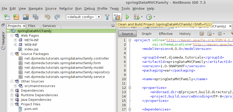Collapse the springDataMVCFamily project node
The width and height of the screenshot is (233, 112).
coord(8,31)
